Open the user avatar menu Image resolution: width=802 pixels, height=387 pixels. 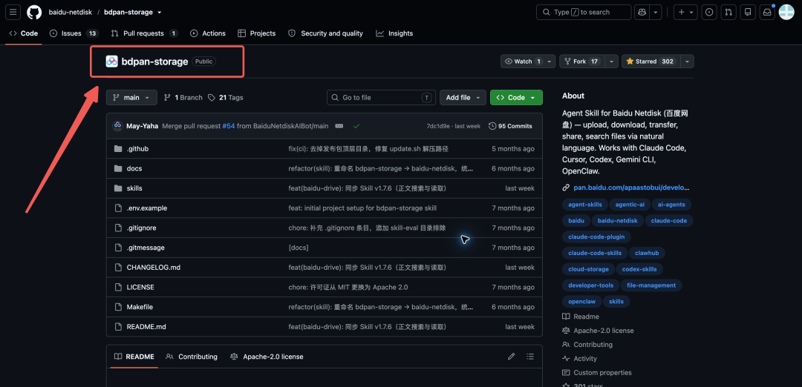click(786, 12)
